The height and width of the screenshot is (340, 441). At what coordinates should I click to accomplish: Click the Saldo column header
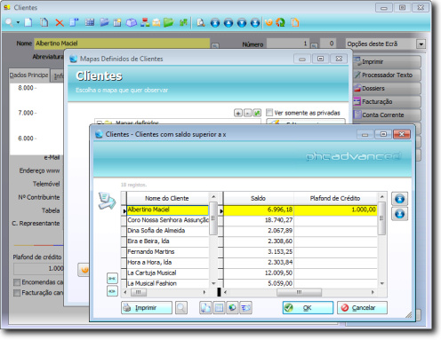[x=258, y=198]
